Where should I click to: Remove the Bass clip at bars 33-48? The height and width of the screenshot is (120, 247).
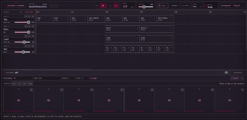[x=137, y=27]
